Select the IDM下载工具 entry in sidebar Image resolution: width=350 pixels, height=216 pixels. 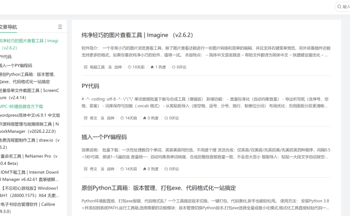30,176
